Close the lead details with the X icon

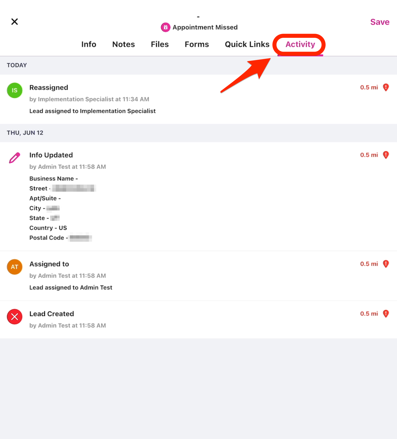[x=14, y=22]
